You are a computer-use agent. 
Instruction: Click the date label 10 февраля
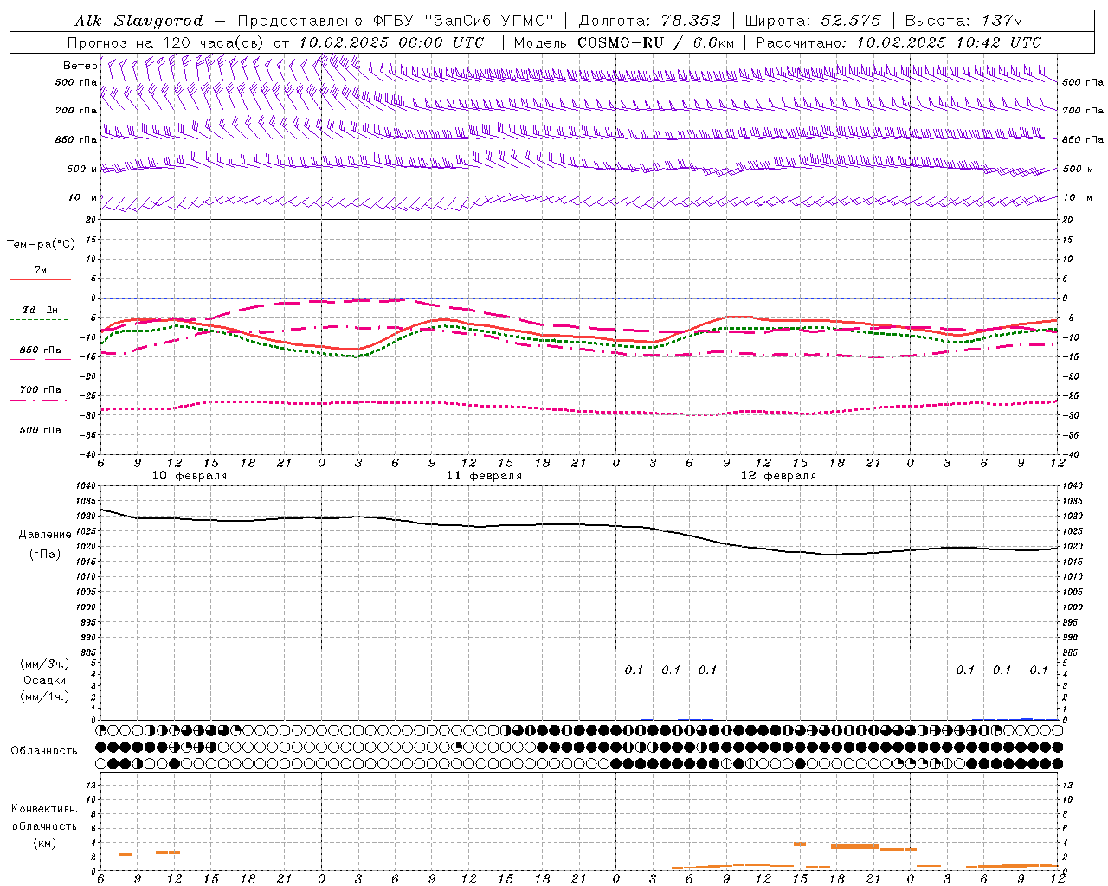(190, 476)
